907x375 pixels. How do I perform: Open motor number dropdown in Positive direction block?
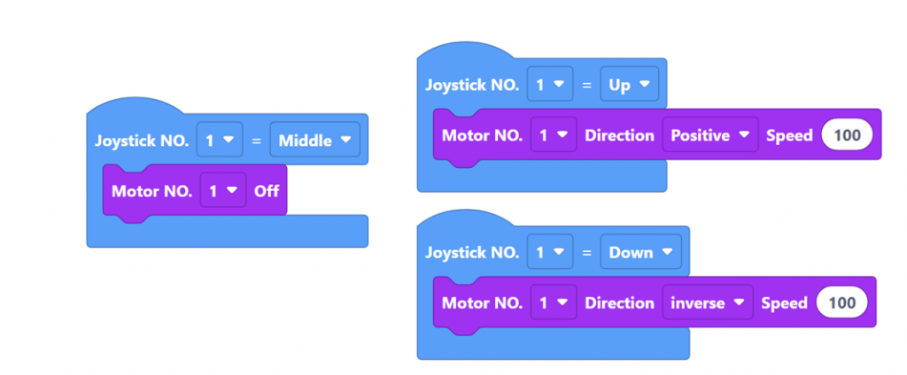pyautogui.click(x=554, y=135)
